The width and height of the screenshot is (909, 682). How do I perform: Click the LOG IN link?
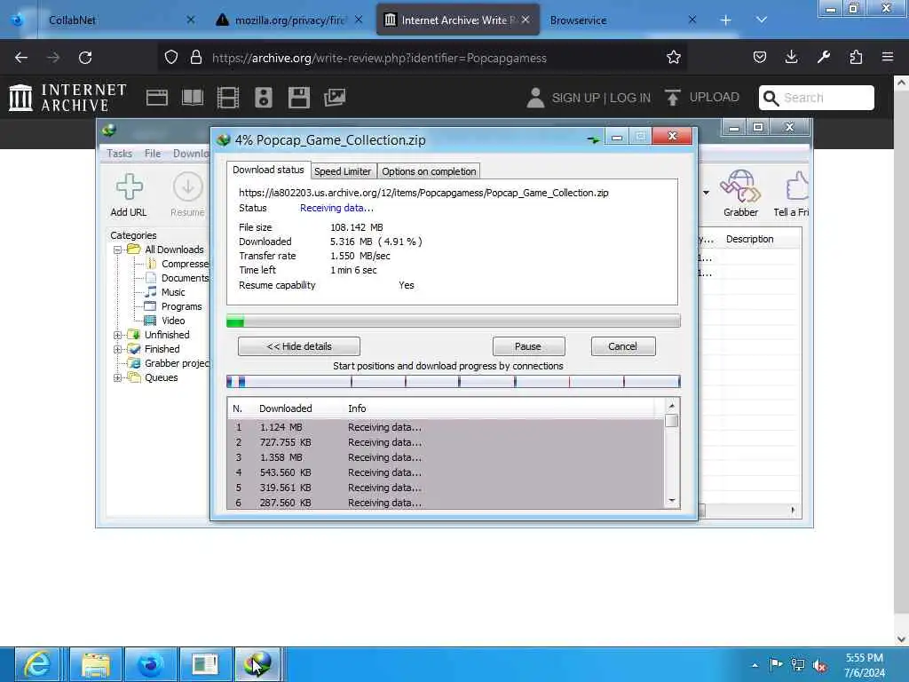point(629,98)
